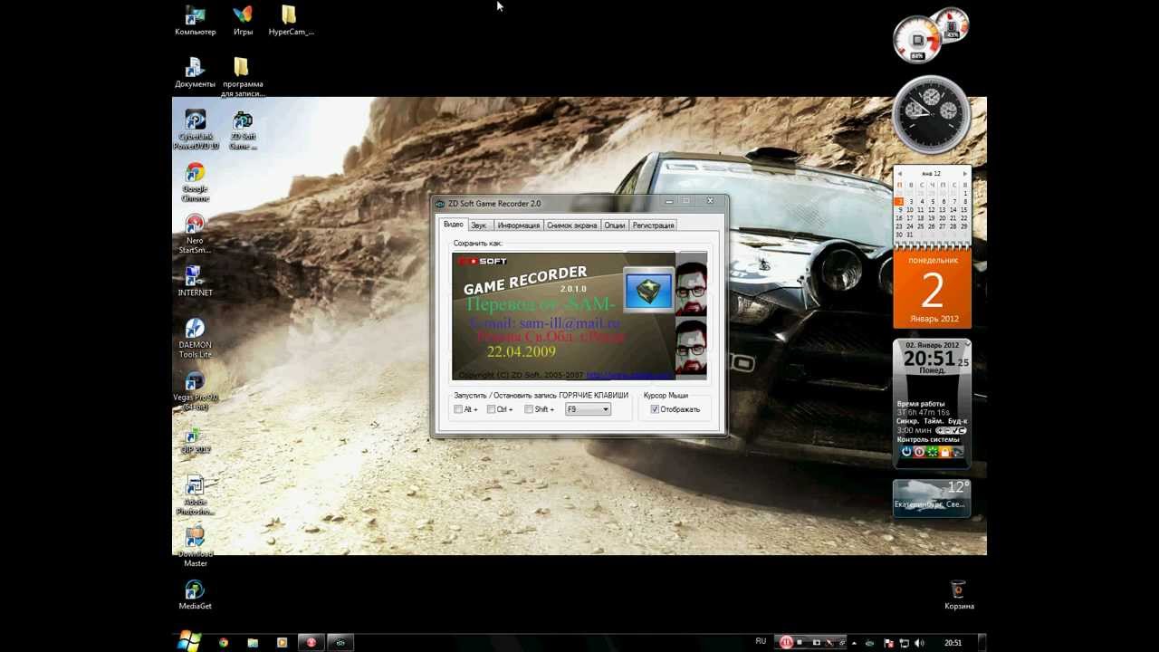Open media player icon on taskbar

pyautogui.click(x=282, y=643)
